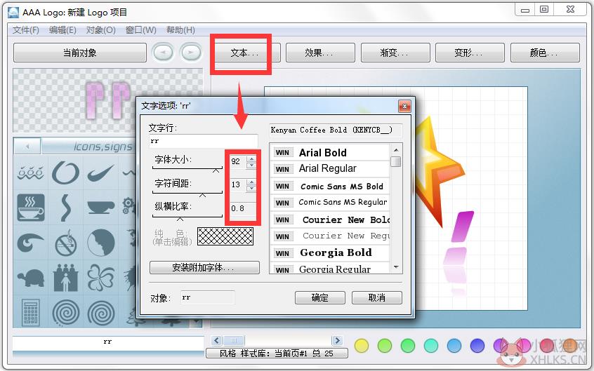Choose the Arial Regular font
Image resolution: width=594 pixels, height=371 pixels.
330,169
